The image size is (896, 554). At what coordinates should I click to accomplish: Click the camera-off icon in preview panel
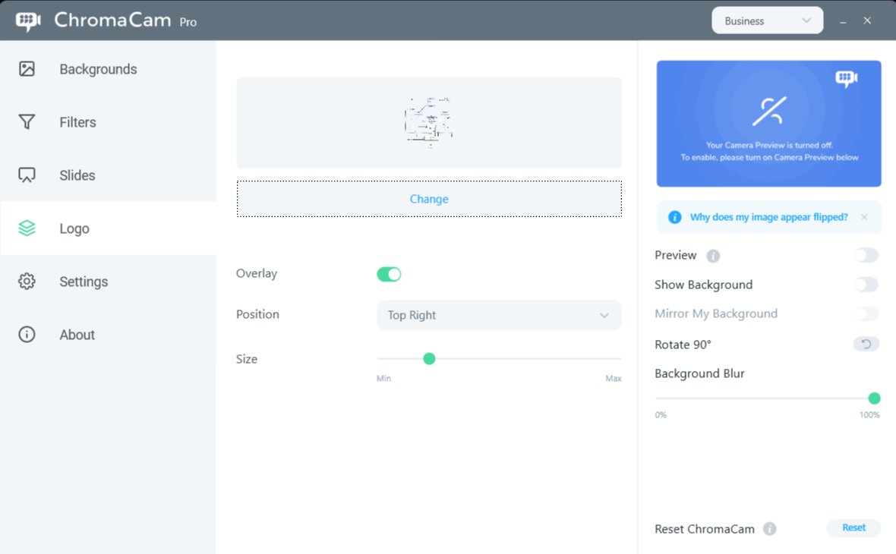(769, 111)
